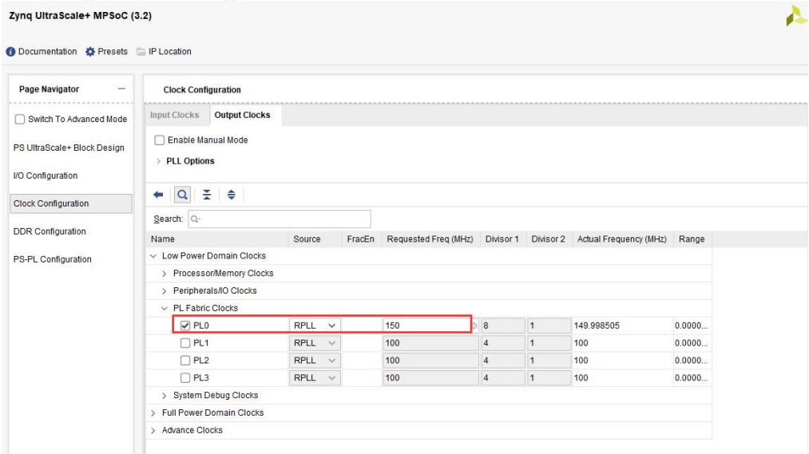The height and width of the screenshot is (454, 809).
Task: Enable the PL1 fabric clock checkbox
Action: [x=186, y=343]
